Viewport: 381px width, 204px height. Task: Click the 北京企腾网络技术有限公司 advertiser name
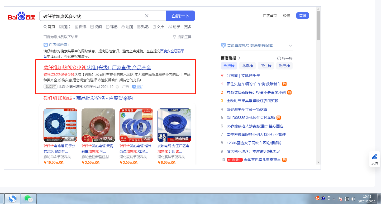[x=79, y=87]
